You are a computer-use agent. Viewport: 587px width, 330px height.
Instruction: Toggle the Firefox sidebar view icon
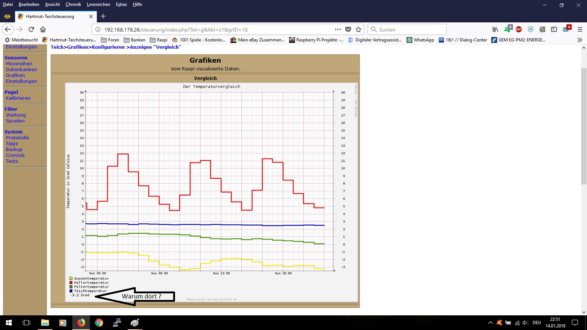pos(554,29)
